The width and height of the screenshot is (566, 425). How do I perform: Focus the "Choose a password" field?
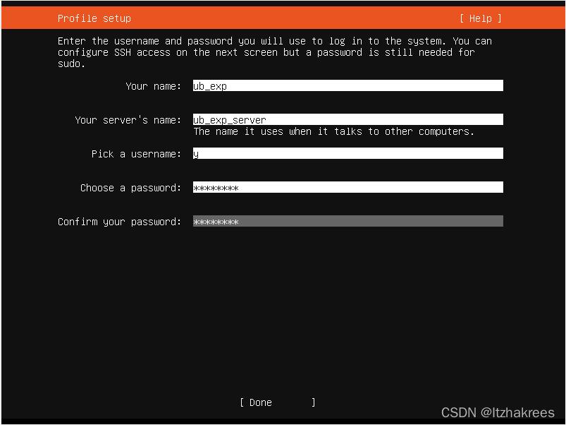point(348,188)
